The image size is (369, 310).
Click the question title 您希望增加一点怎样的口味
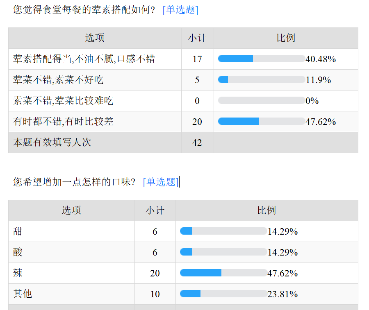74,182
